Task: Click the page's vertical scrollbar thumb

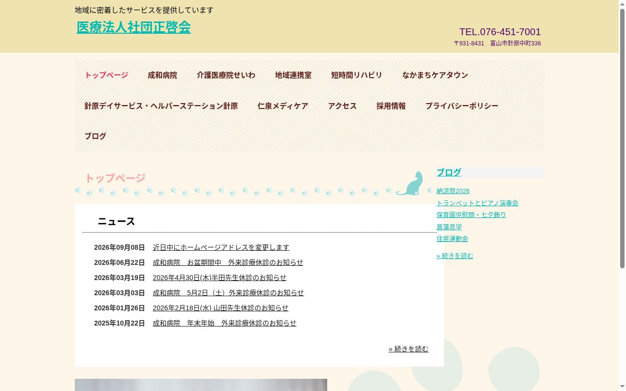Action: (x=622, y=138)
